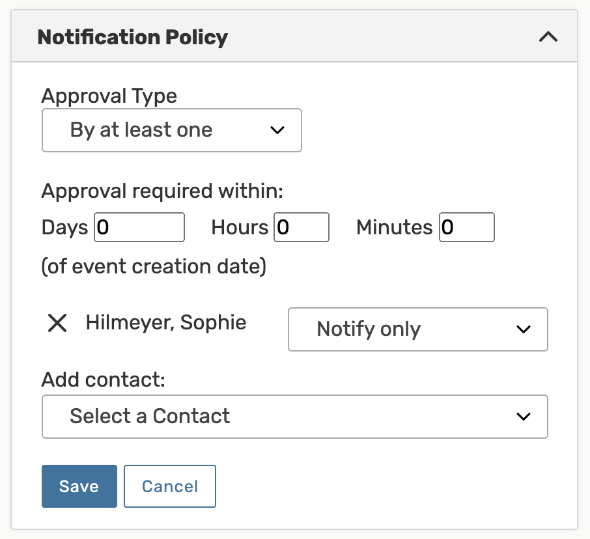Viewport: 590px width, 539px height.
Task: Focus the Days input field
Action: [x=139, y=228]
